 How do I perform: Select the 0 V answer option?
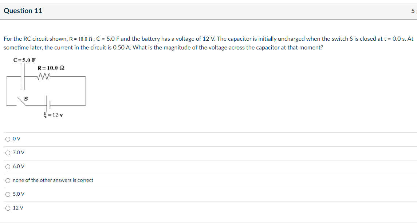pyautogui.click(x=8, y=139)
